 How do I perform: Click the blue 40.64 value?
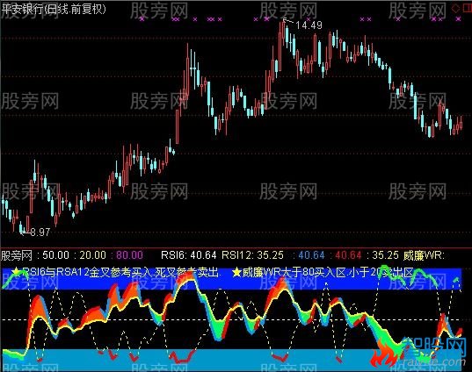tap(311, 255)
